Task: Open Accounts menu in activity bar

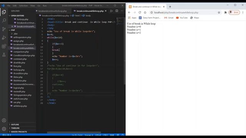Action: point(4,120)
